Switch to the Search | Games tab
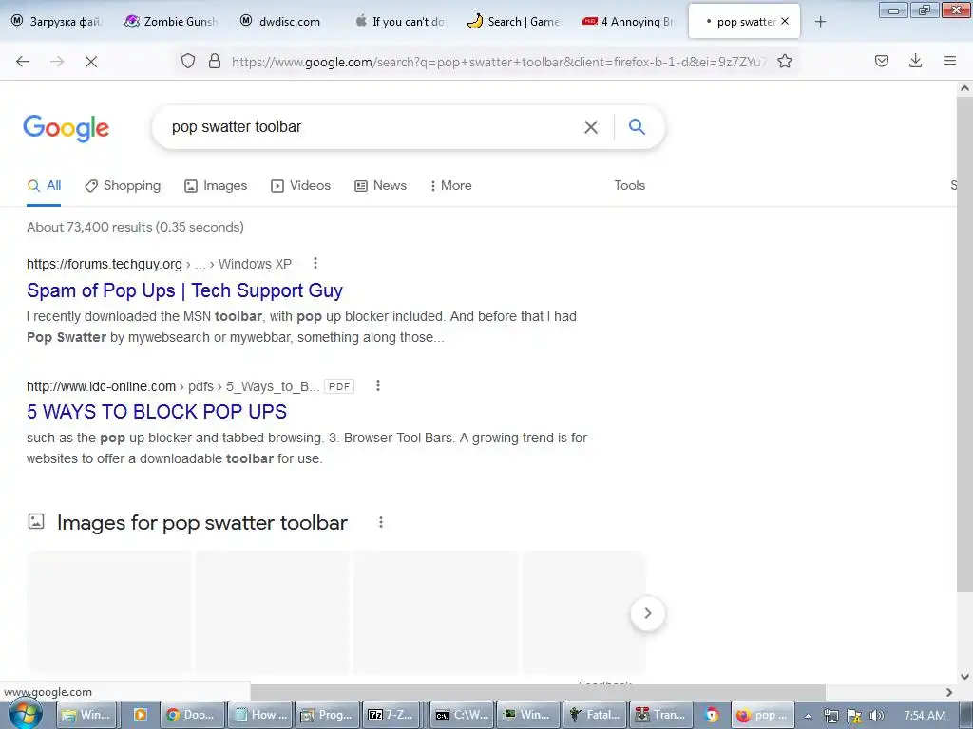The height and width of the screenshot is (729, 973). (514, 22)
